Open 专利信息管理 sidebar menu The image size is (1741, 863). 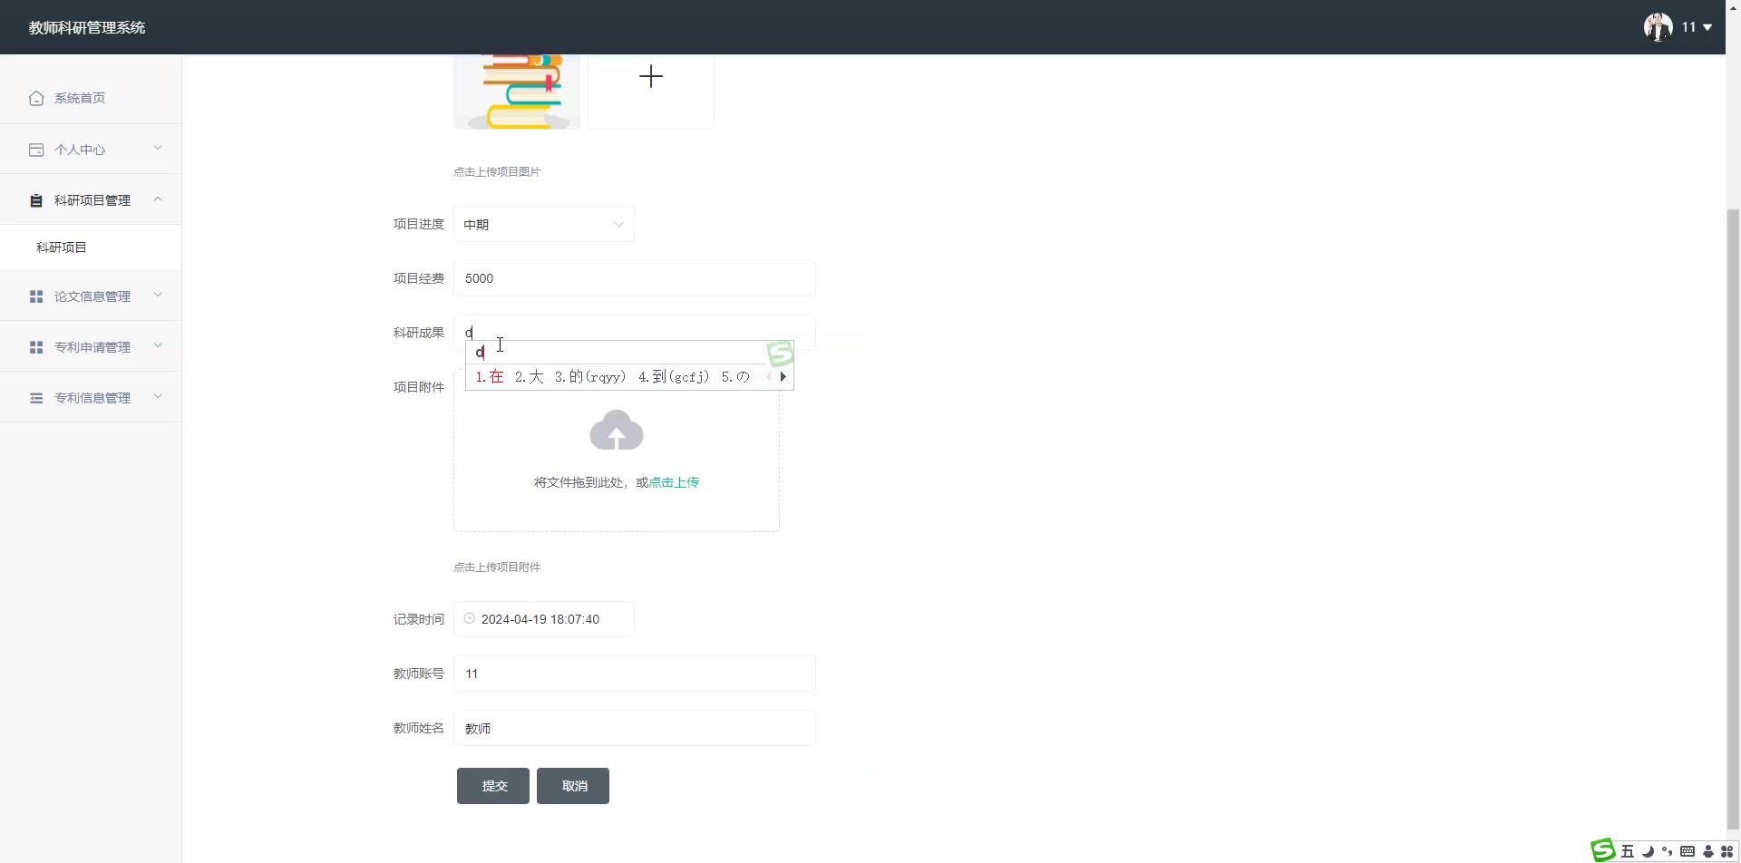(92, 398)
